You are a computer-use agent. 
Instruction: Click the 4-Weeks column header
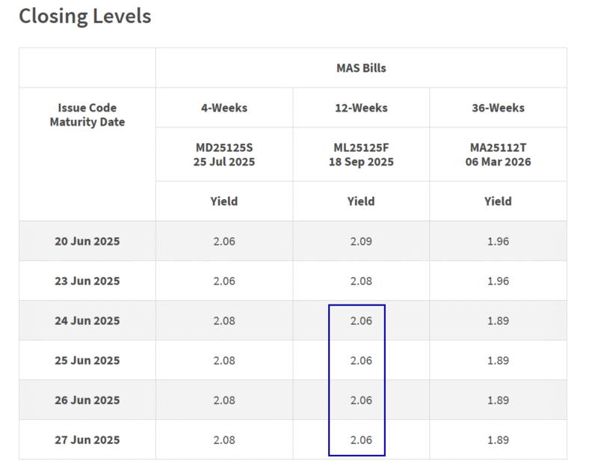224,108
